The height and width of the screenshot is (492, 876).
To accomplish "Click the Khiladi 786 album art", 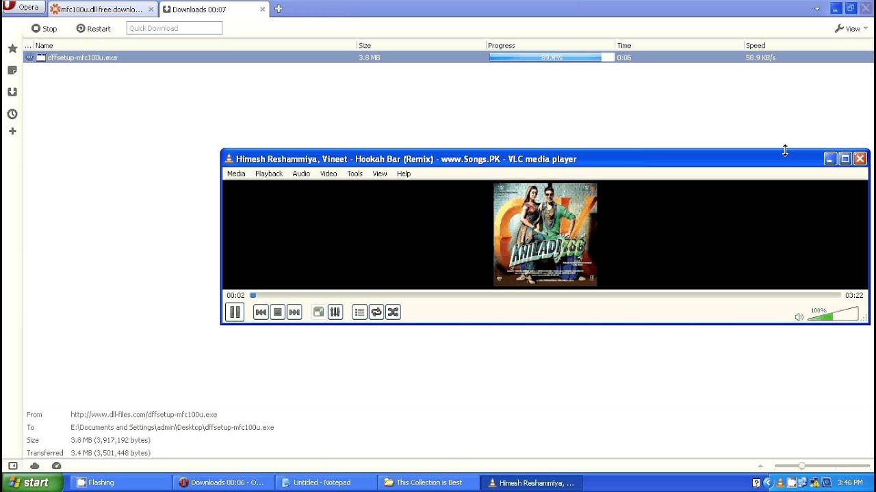I will tap(545, 234).
